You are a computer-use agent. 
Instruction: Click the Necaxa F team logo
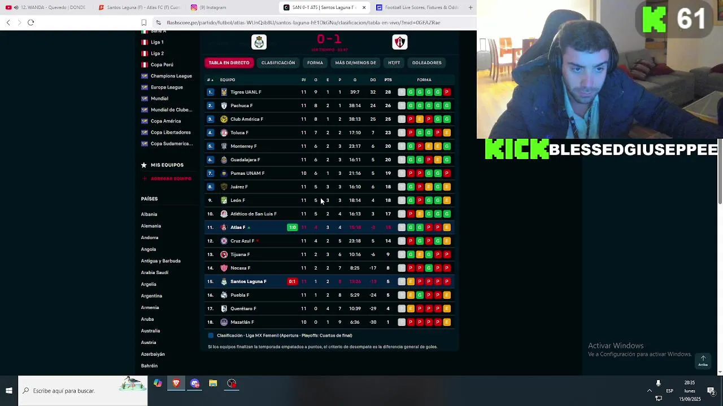224,268
